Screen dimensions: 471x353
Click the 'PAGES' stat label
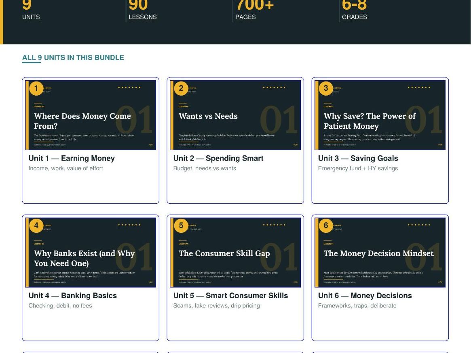pyautogui.click(x=245, y=17)
